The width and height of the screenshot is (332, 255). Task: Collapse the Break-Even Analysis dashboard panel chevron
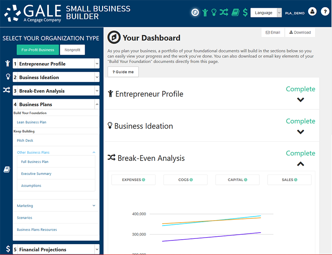[300, 164]
